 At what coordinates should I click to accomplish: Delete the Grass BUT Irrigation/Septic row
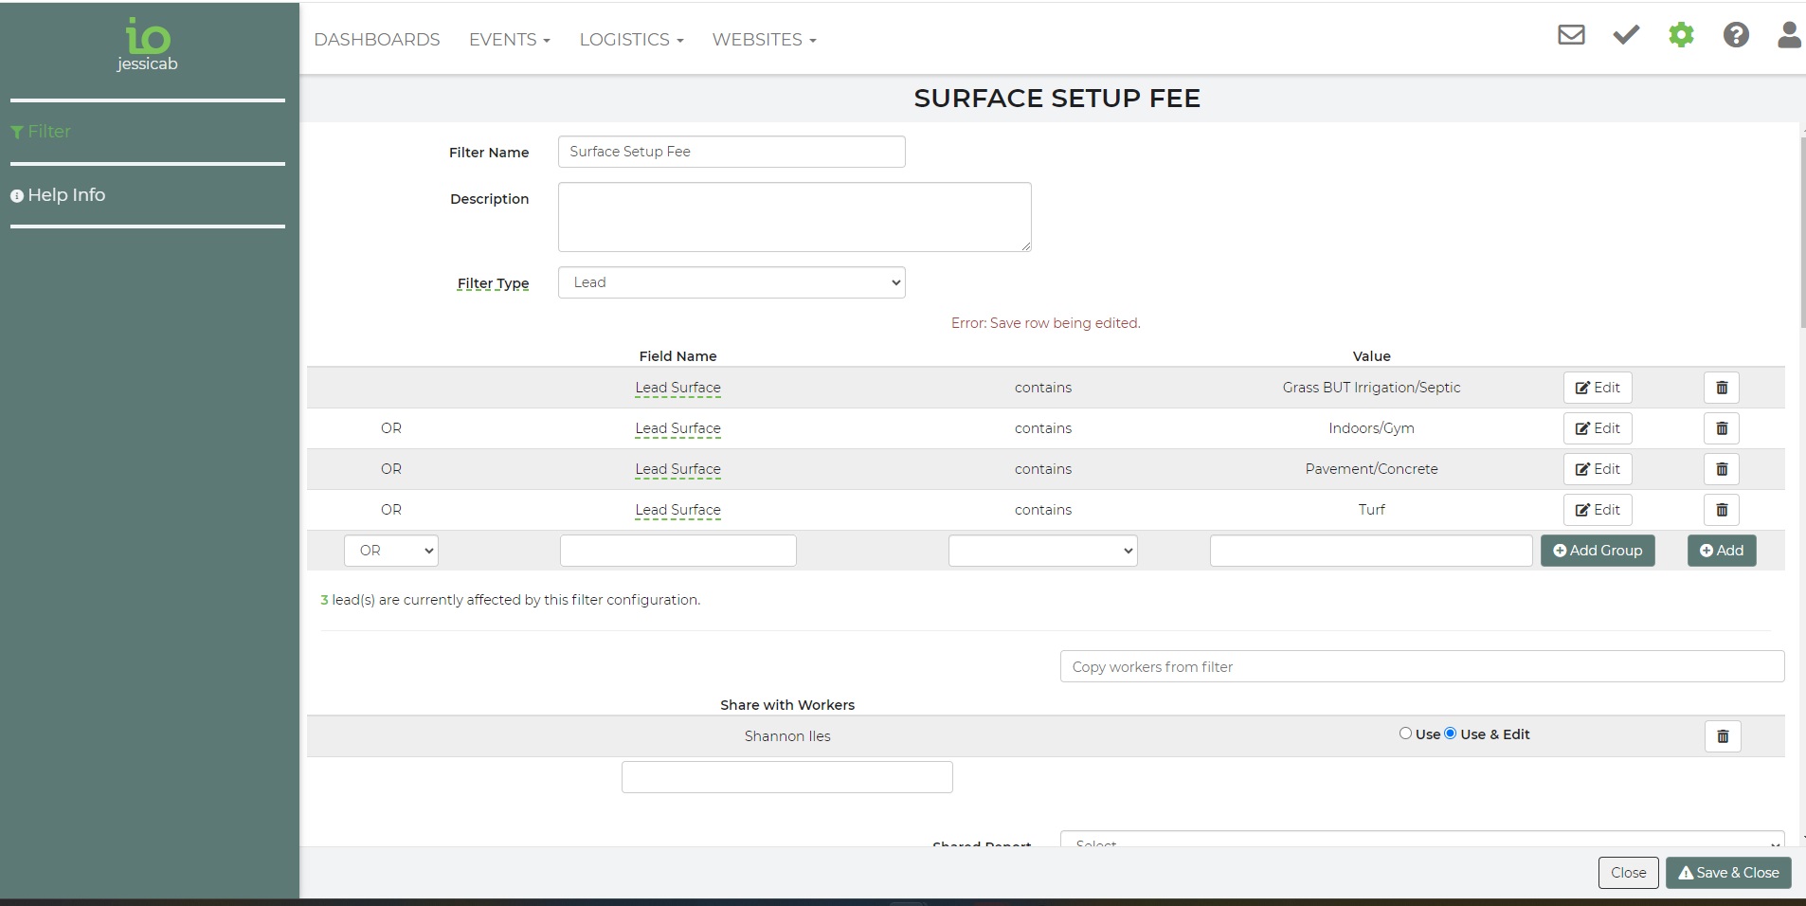coord(1722,388)
